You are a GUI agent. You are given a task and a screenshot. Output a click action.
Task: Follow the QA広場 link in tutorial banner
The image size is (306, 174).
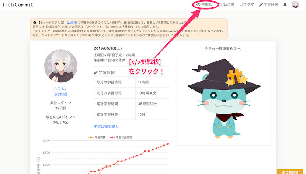(x=72, y=23)
